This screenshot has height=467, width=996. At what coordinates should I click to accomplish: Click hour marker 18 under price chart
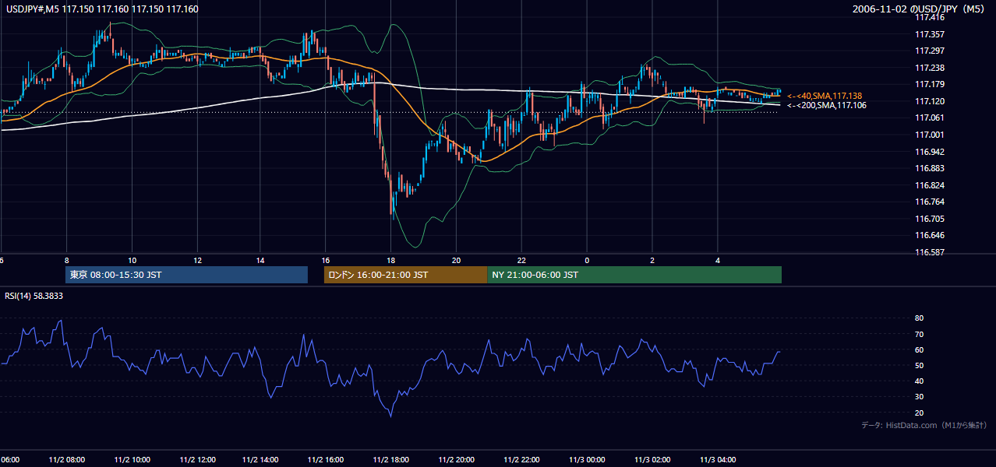[393, 261]
